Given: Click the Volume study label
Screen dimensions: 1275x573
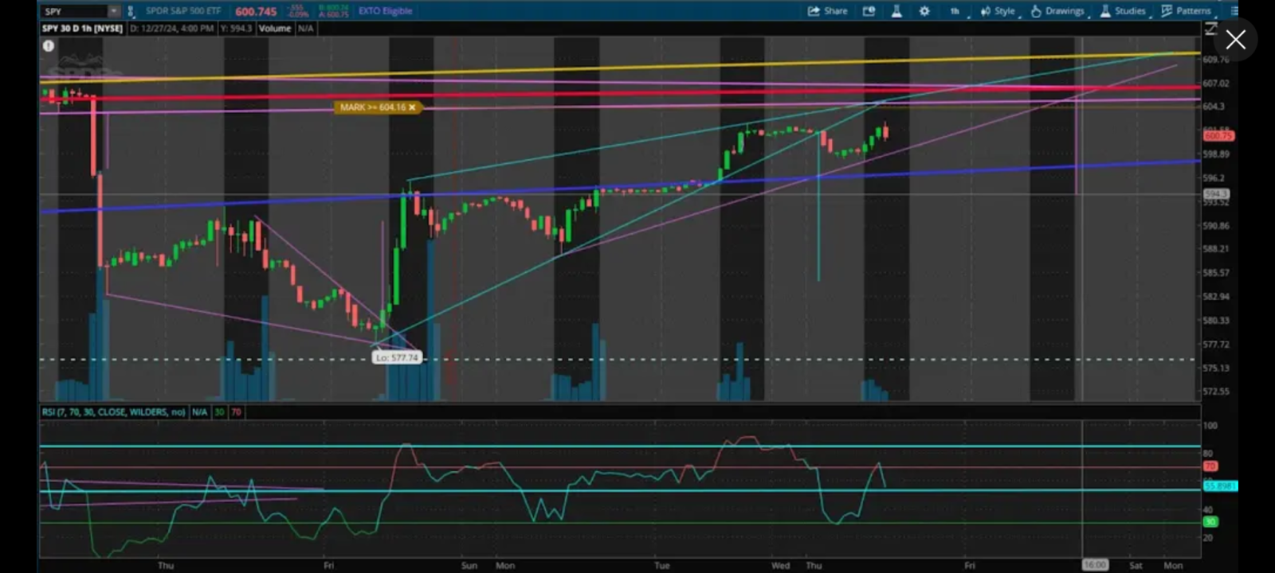Looking at the screenshot, I should 275,29.
